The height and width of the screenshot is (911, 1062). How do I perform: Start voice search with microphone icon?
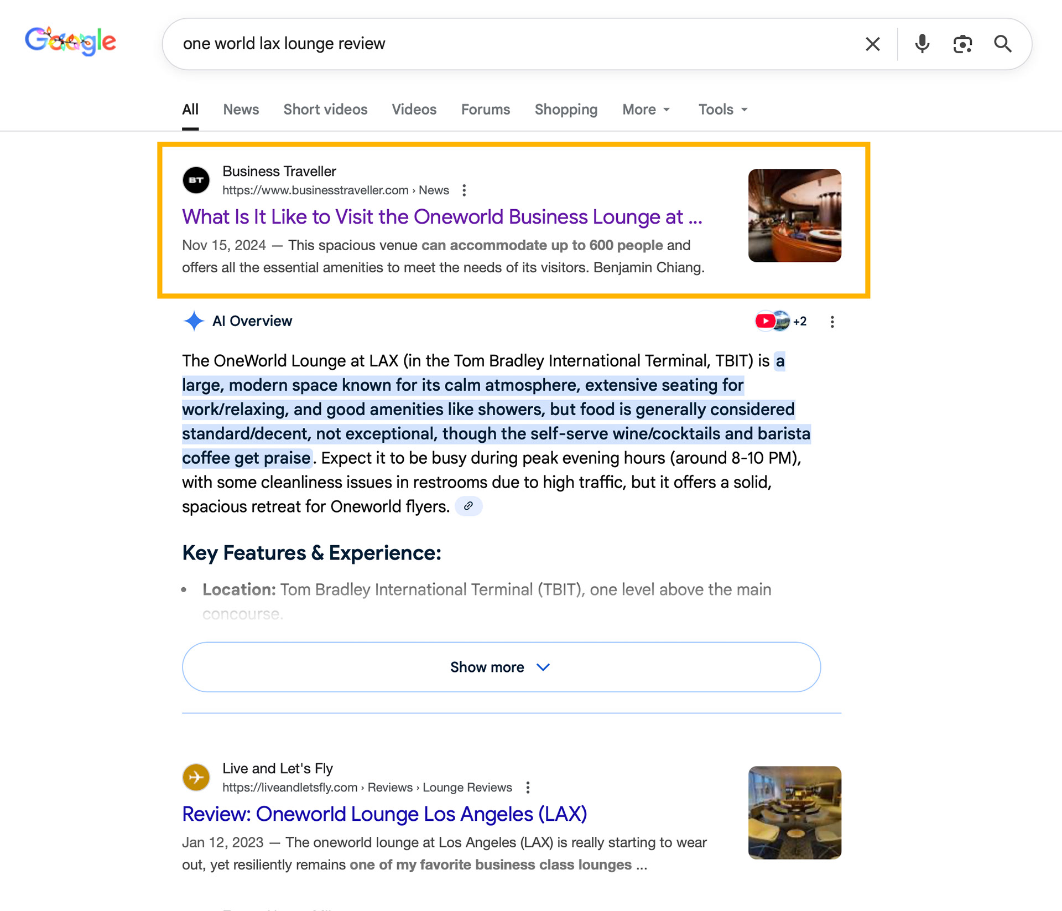922,44
